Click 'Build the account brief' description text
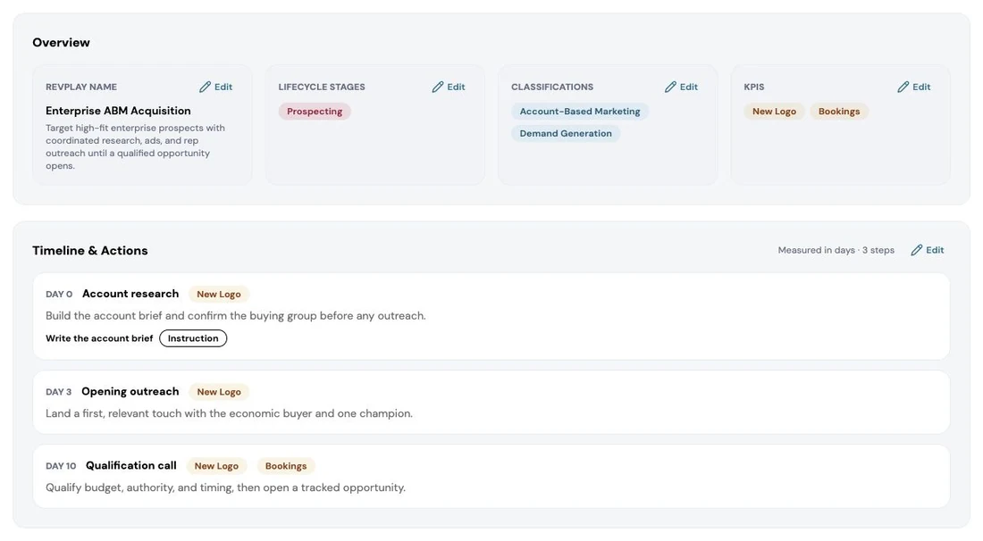983x541 pixels. (236, 316)
